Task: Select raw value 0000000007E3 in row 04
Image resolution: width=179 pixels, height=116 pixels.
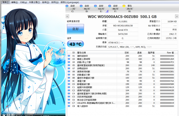Action: coord(167,62)
